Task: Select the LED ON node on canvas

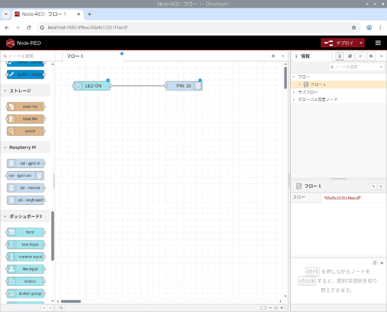Action: point(92,86)
